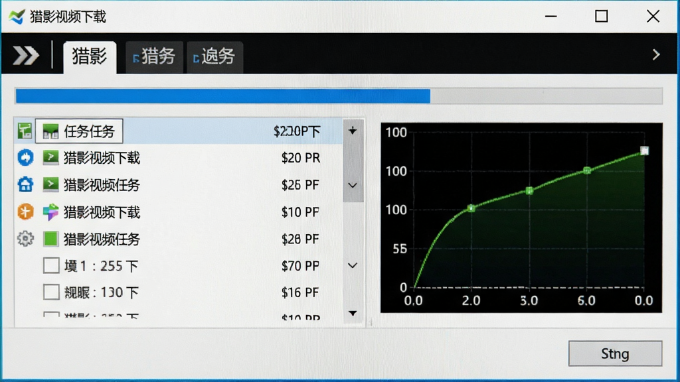Click the graph data point at 2.0

(x=471, y=209)
